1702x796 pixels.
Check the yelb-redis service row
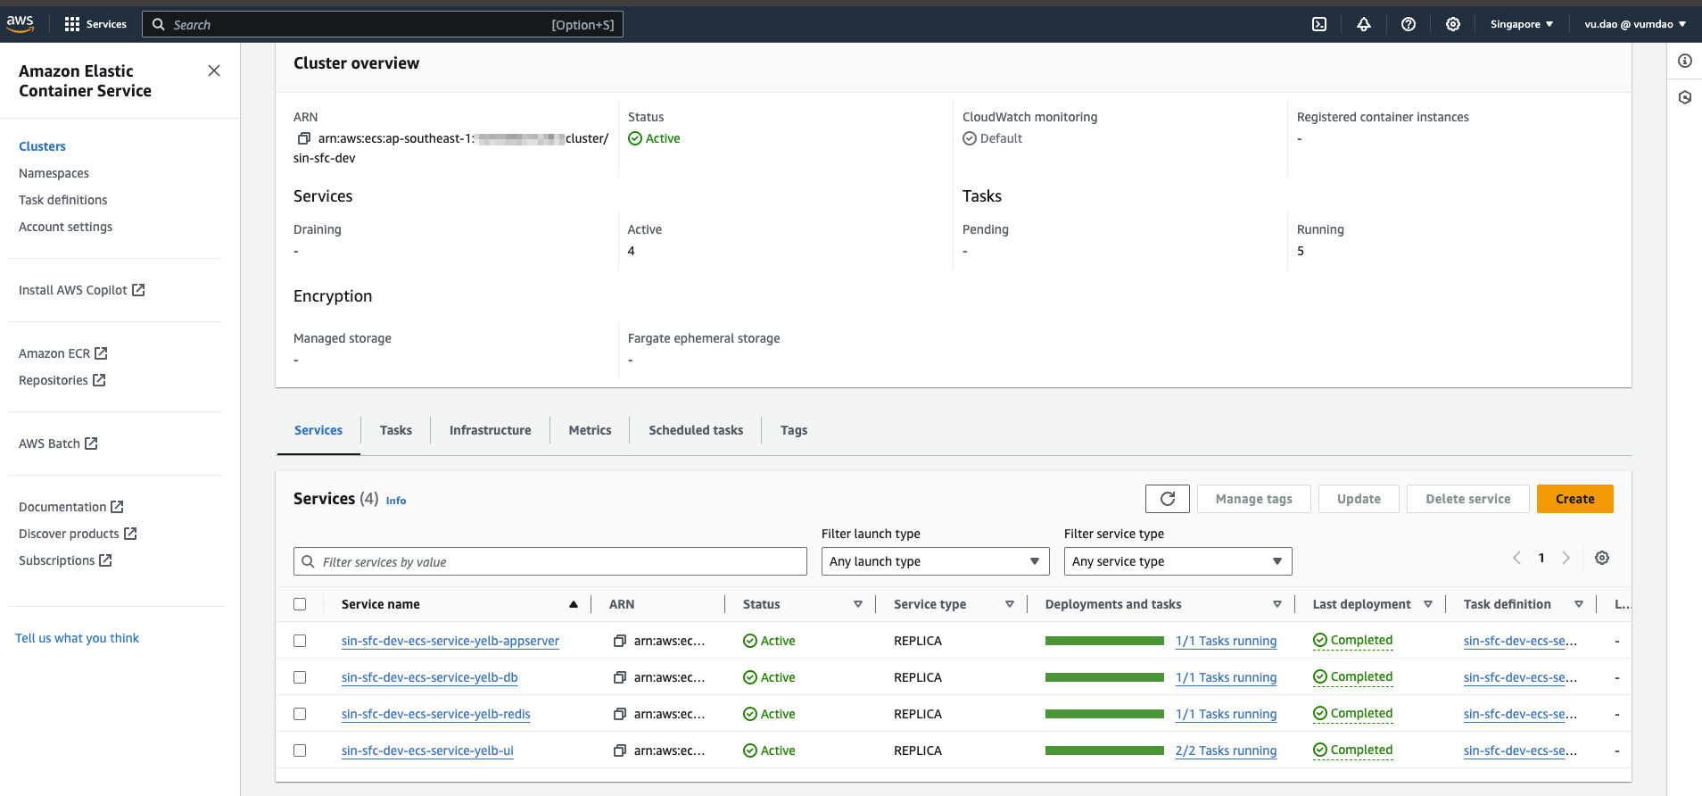point(300,714)
